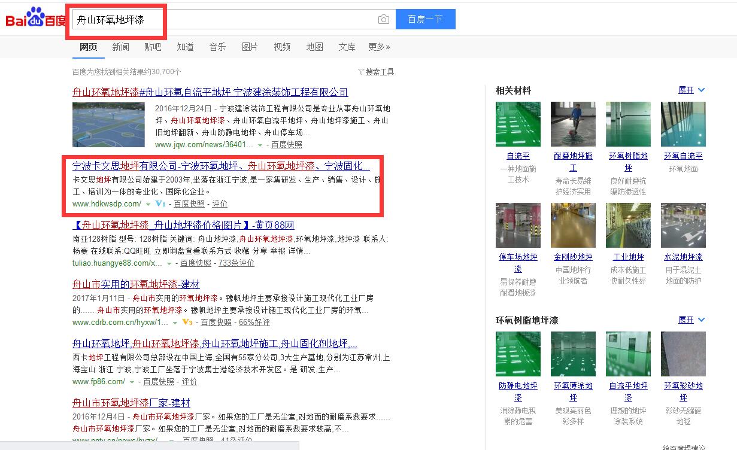This screenshot has width=737, height=450.
Task: Open the dropdown arrow beside www.cdrb.com.cn
Action: [x=175, y=323]
